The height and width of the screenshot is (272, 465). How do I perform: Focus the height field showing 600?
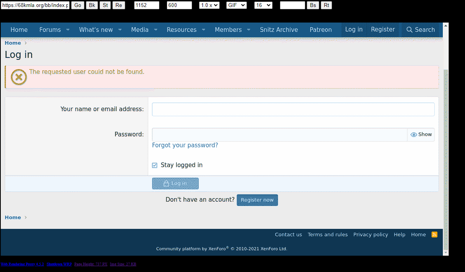click(x=179, y=5)
